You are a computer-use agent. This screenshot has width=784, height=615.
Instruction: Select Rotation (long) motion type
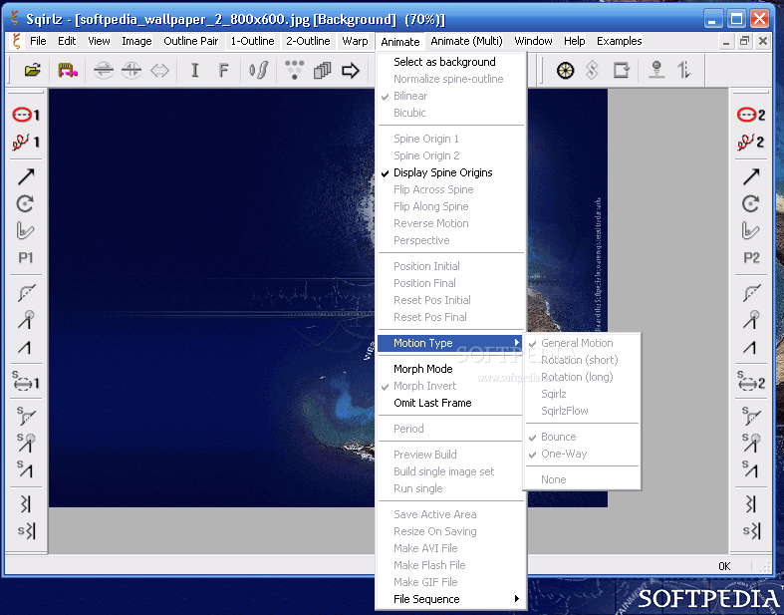point(577,377)
